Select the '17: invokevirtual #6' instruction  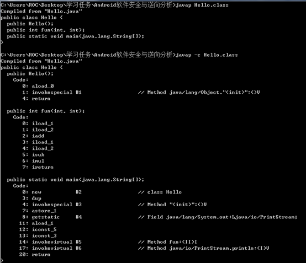(50, 248)
